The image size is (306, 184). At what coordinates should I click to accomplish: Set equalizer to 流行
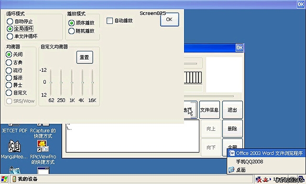click(x=9, y=70)
